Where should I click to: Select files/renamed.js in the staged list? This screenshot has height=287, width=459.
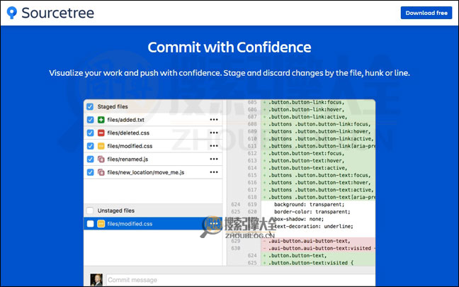tap(127, 159)
